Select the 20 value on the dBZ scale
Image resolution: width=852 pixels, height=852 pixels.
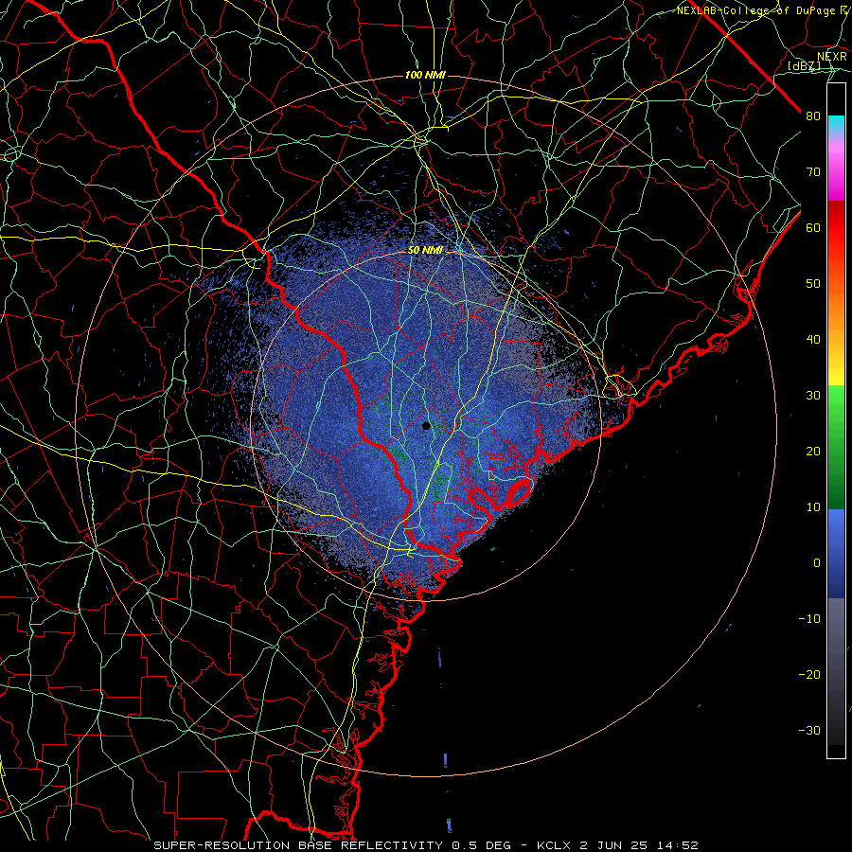813,452
